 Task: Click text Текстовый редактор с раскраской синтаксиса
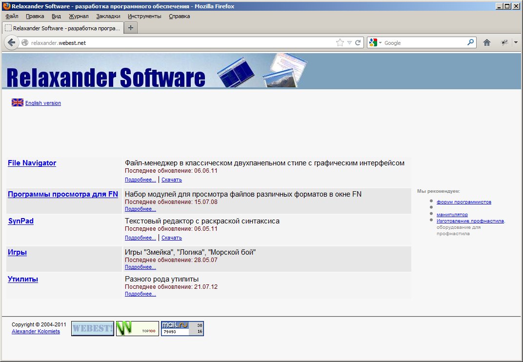[202, 221]
